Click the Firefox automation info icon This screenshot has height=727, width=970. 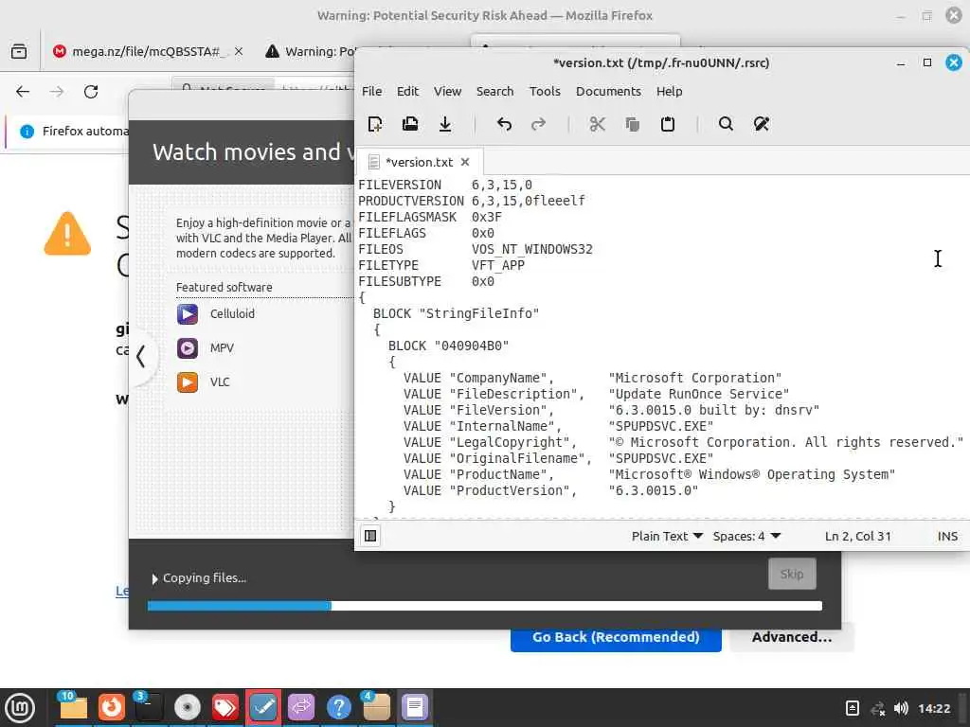pos(27,131)
